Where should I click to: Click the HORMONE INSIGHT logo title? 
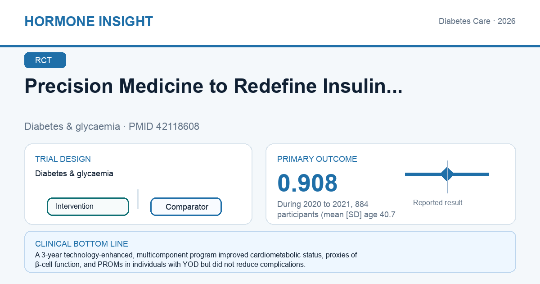click(89, 21)
